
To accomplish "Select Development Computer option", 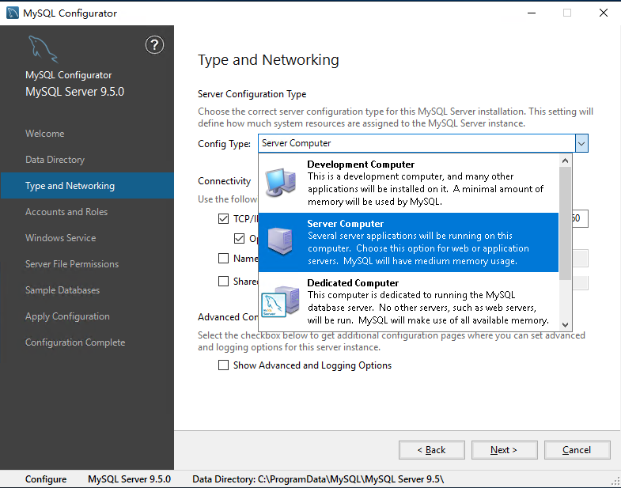I will coord(408,183).
